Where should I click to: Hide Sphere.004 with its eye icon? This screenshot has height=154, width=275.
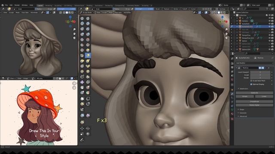[x=269, y=50]
